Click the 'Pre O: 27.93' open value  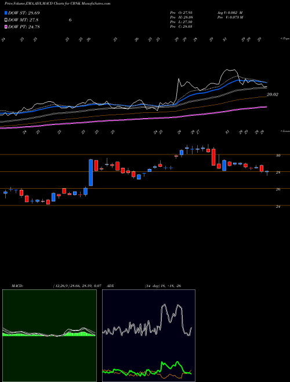click(181, 13)
